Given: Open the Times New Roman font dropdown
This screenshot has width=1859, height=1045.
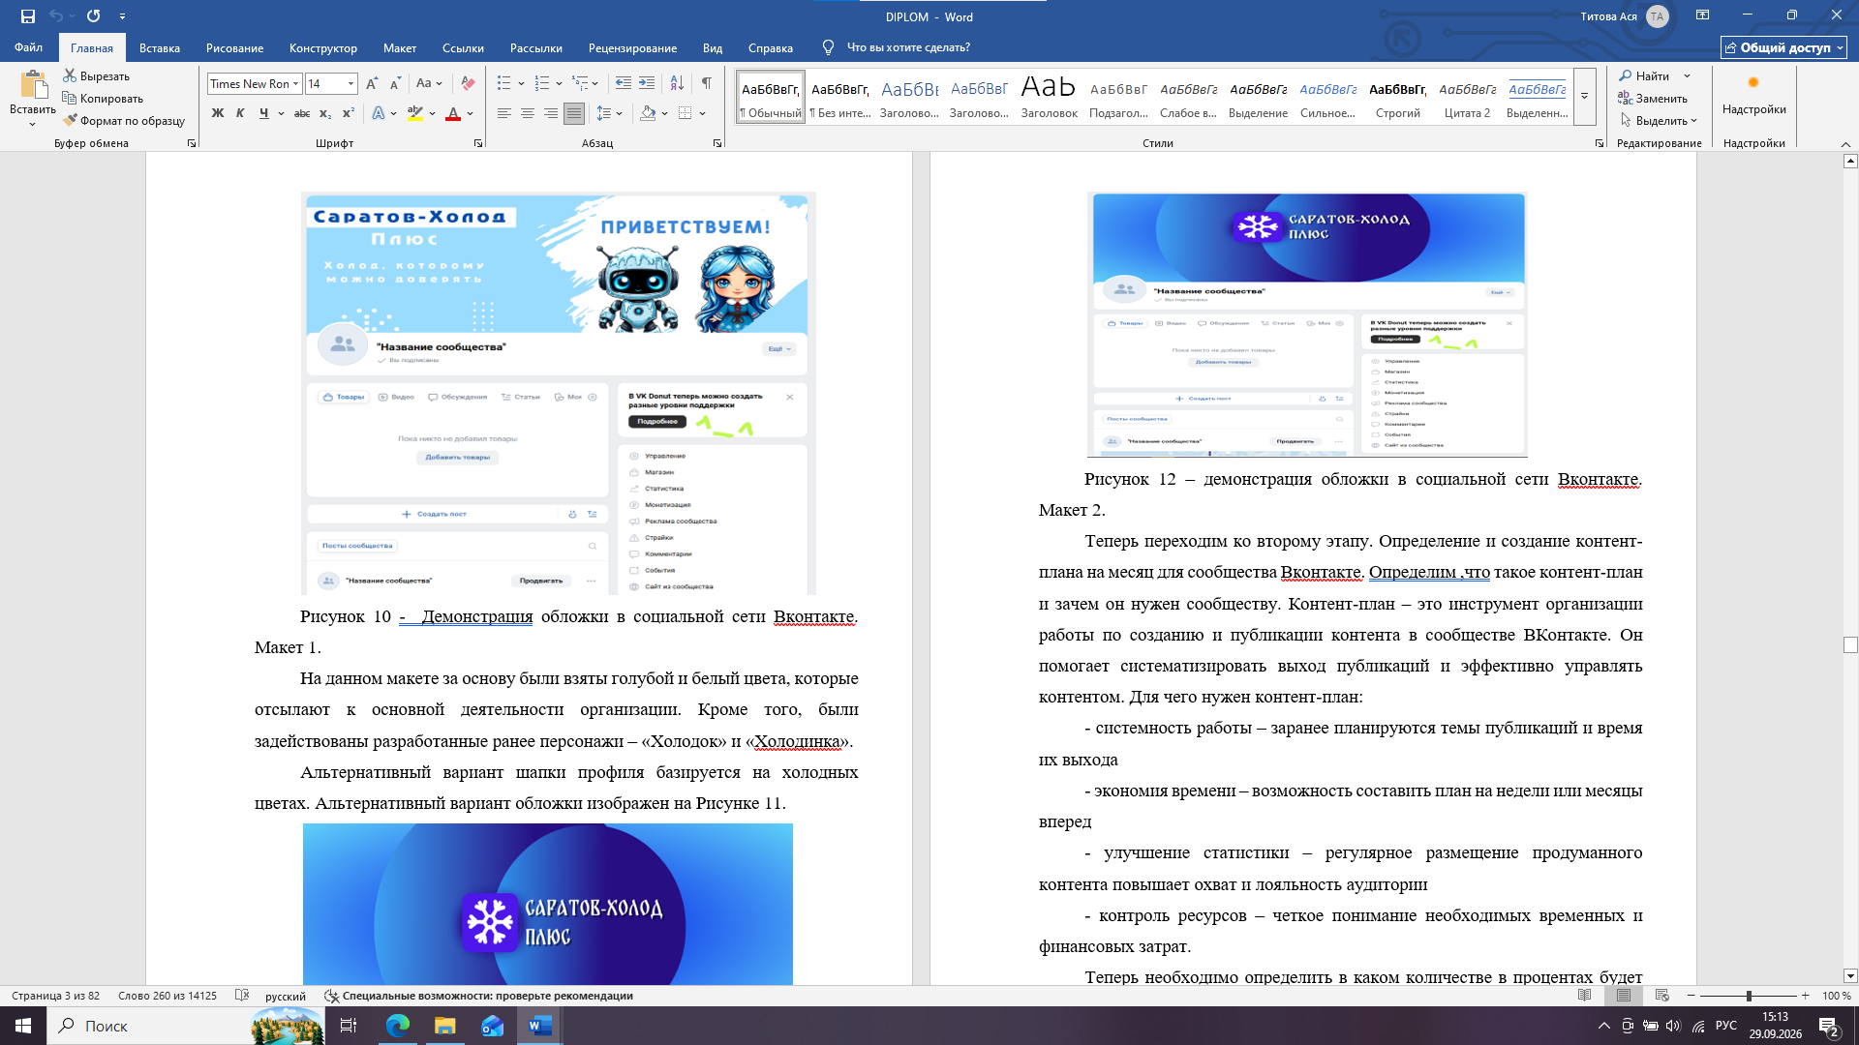Looking at the screenshot, I should 255,84.
